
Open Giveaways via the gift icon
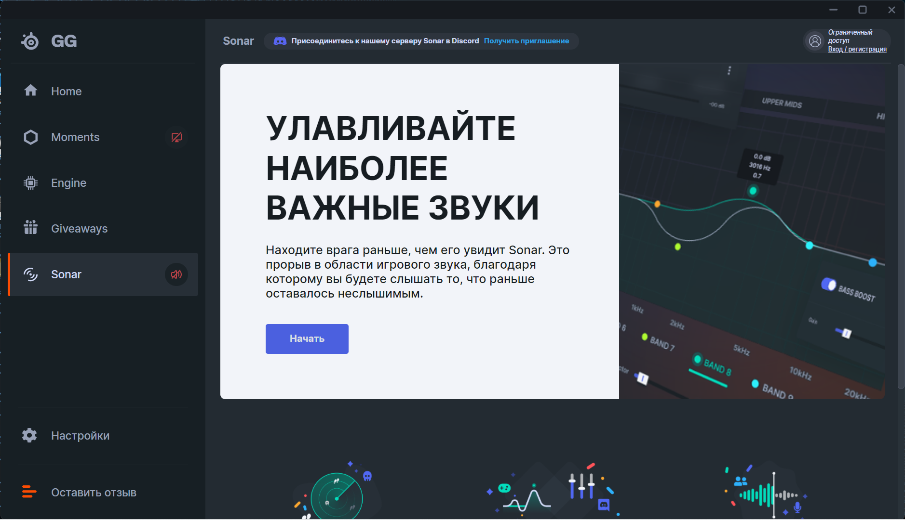coord(31,227)
